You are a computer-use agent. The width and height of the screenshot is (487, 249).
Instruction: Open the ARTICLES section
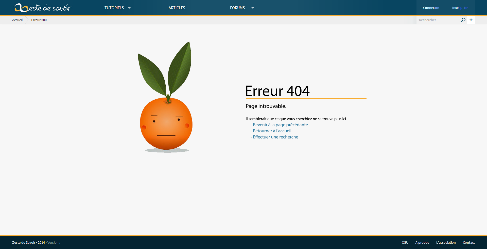(177, 8)
